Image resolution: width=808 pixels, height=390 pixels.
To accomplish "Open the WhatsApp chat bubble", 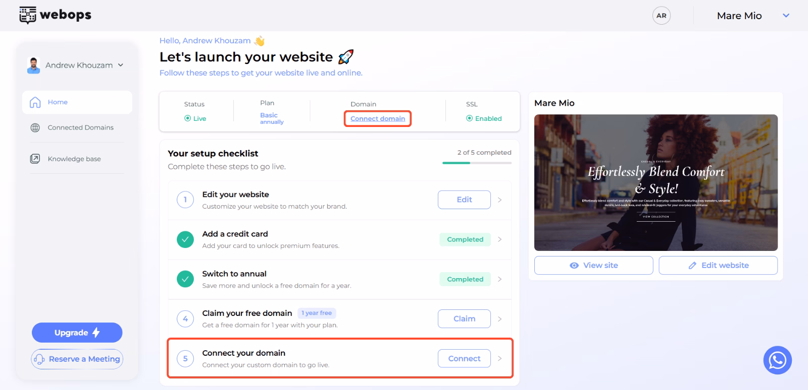I will 777,360.
